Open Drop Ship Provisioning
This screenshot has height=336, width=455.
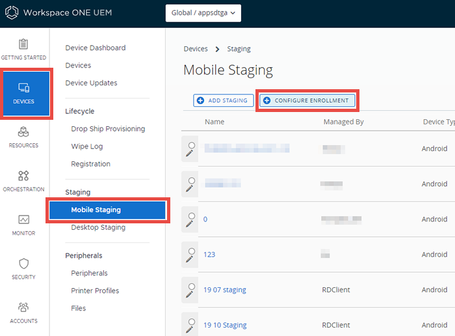[108, 129]
